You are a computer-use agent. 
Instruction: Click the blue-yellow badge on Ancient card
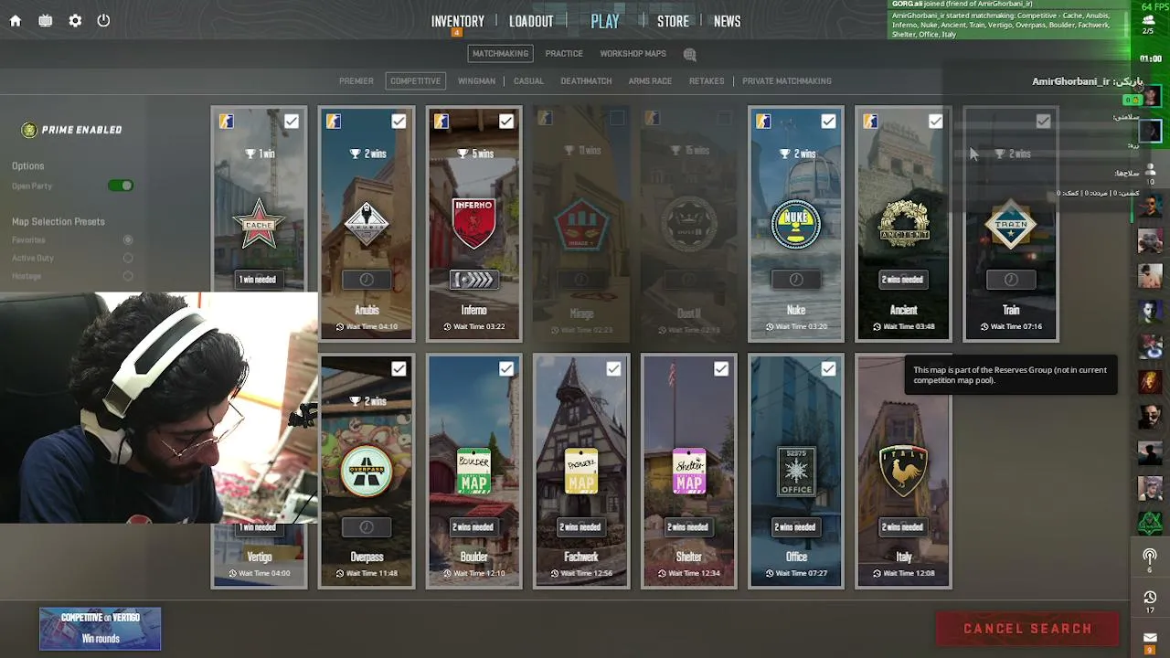pyautogui.click(x=870, y=122)
